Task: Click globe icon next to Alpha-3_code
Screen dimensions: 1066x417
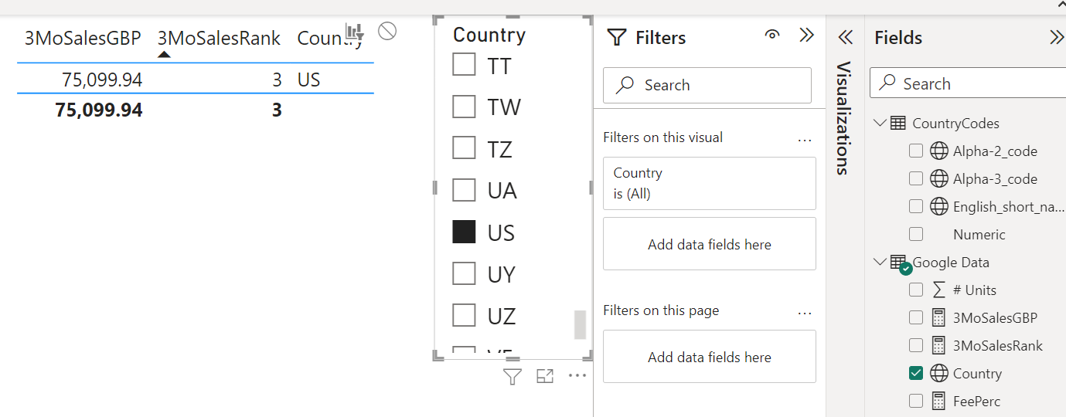Action: 938,178
